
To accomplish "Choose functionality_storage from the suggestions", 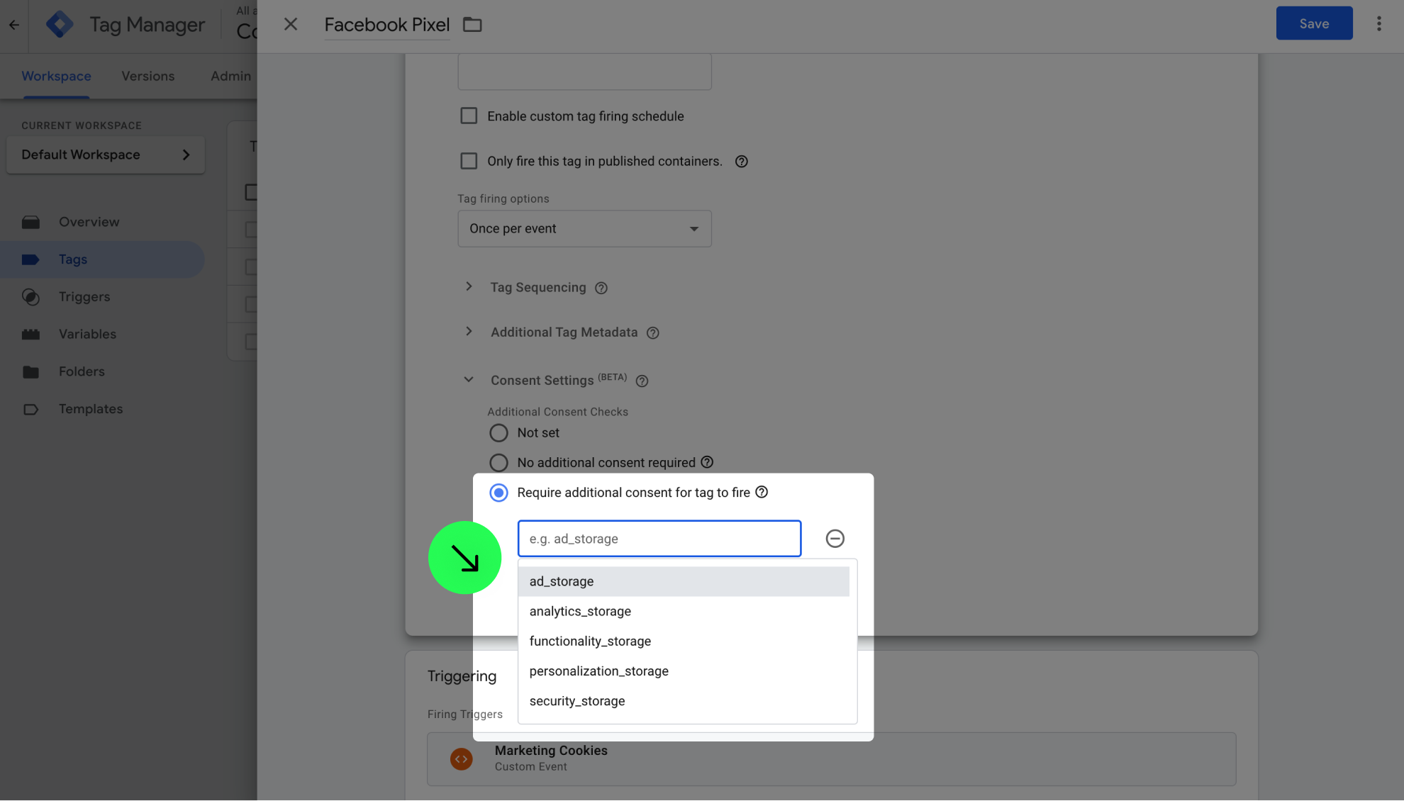I will coord(684,641).
